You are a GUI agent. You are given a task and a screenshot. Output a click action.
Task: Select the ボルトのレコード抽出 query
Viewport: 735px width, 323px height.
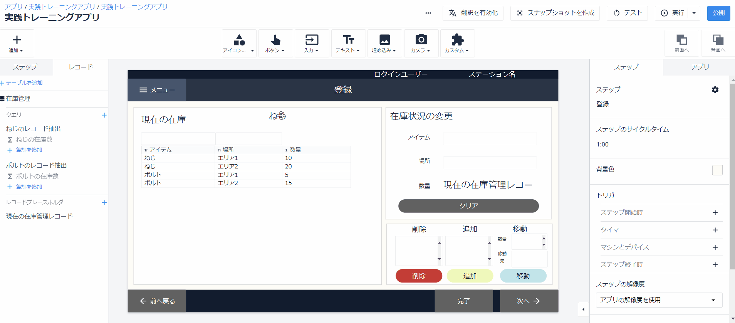(37, 165)
